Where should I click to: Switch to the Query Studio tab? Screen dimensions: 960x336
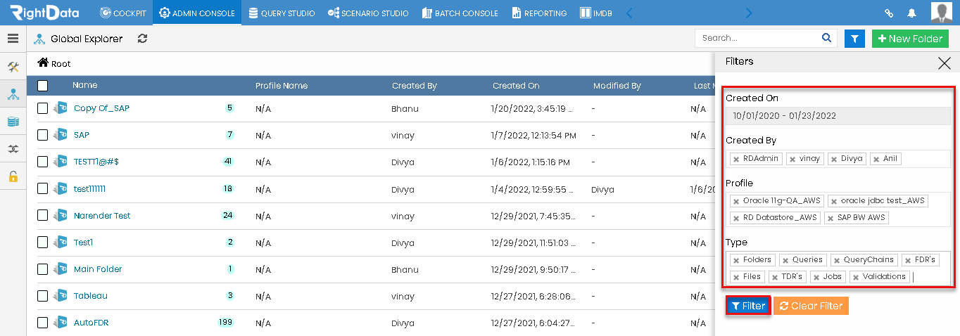(x=282, y=13)
